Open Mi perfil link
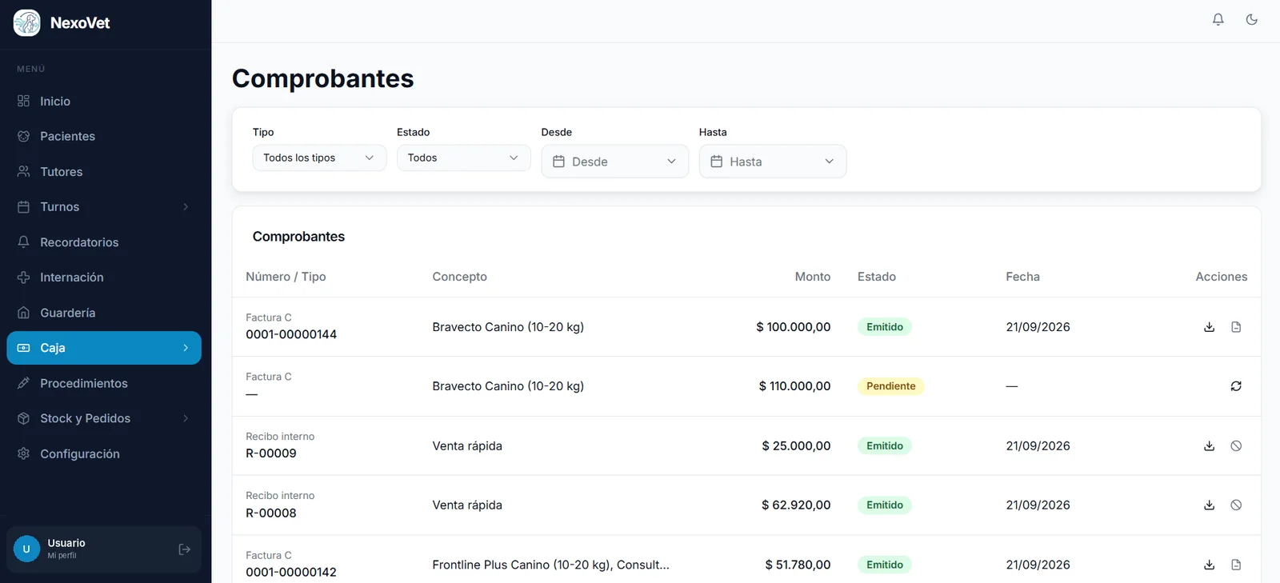The height and width of the screenshot is (583, 1280). pos(62,556)
